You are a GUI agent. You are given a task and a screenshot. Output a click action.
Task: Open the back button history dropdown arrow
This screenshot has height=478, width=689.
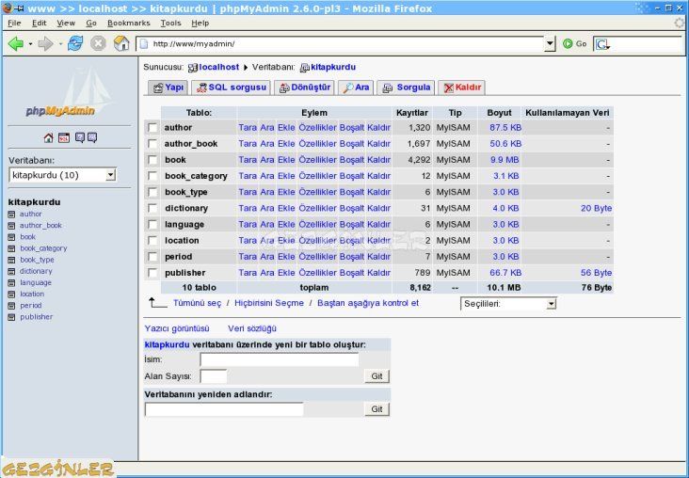pos(30,44)
